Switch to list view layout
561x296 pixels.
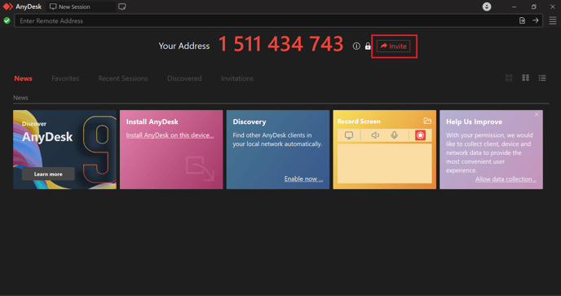542,77
